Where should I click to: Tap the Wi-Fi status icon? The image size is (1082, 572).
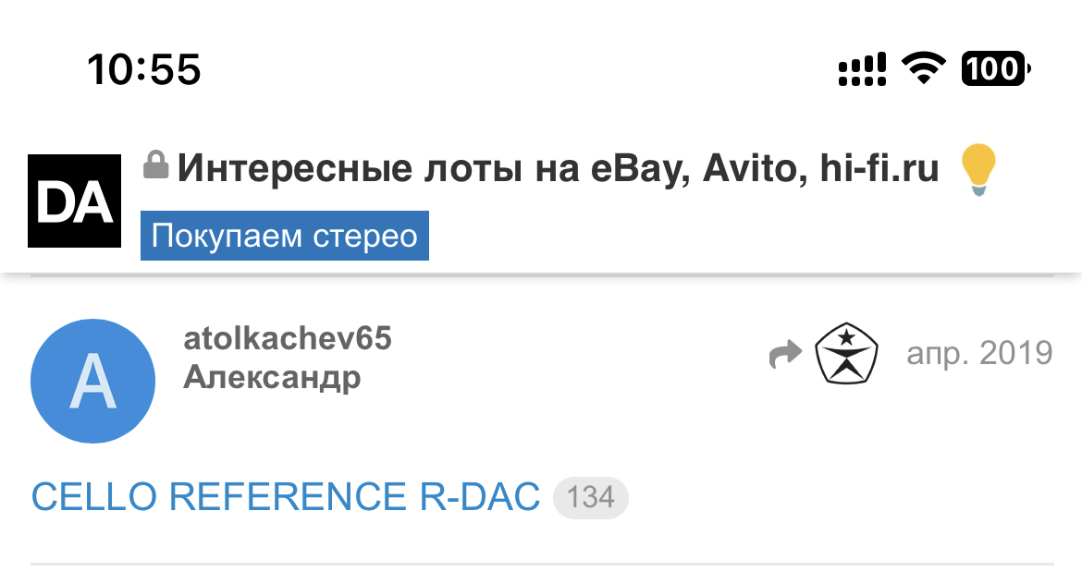922,69
